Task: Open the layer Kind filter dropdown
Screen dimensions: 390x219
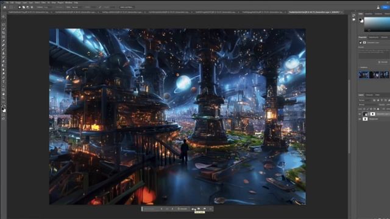Action: pos(365,100)
